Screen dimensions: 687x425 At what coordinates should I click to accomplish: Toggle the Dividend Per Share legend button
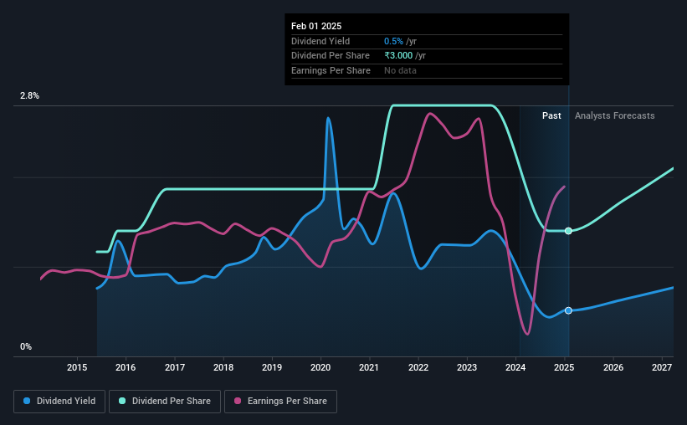(165, 402)
